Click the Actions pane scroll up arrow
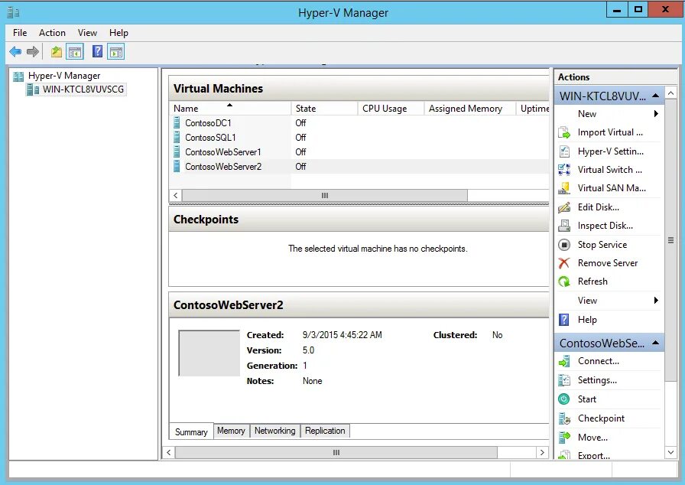Viewport: 685px width, 485px height. point(670,93)
